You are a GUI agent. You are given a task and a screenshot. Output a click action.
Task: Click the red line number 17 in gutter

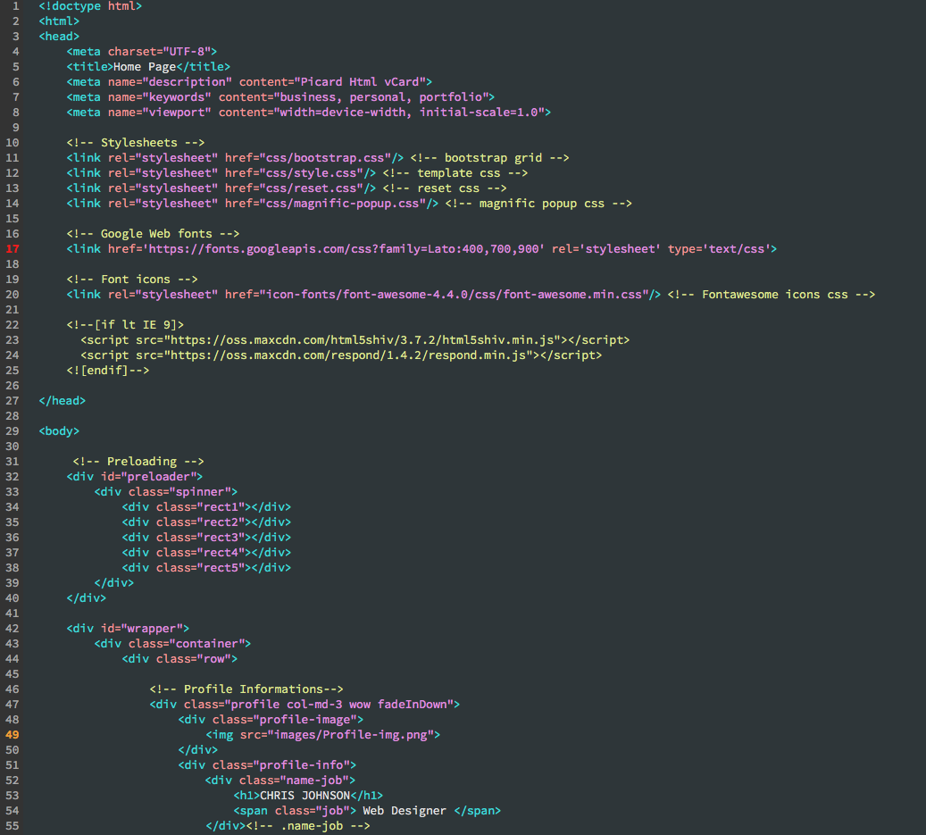click(13, 249)
